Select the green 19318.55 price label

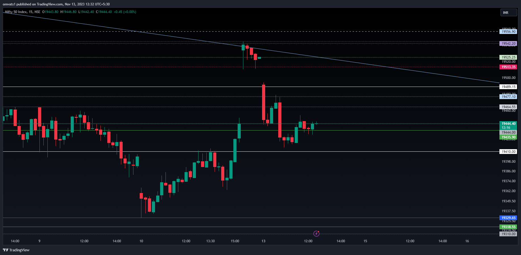point(508,227)
